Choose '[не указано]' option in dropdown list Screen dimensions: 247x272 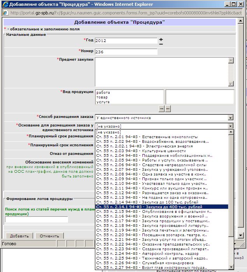click(x=162, y=132)
